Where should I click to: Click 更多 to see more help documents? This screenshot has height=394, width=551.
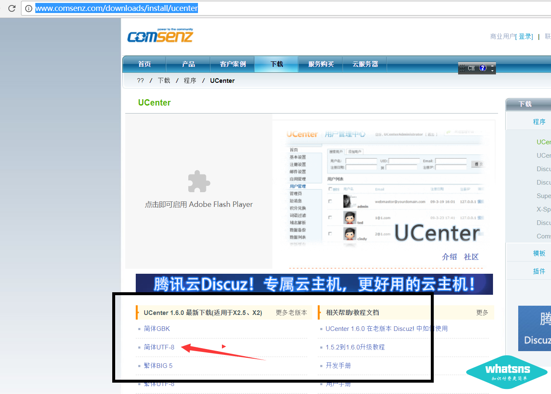tap(482, 312)
